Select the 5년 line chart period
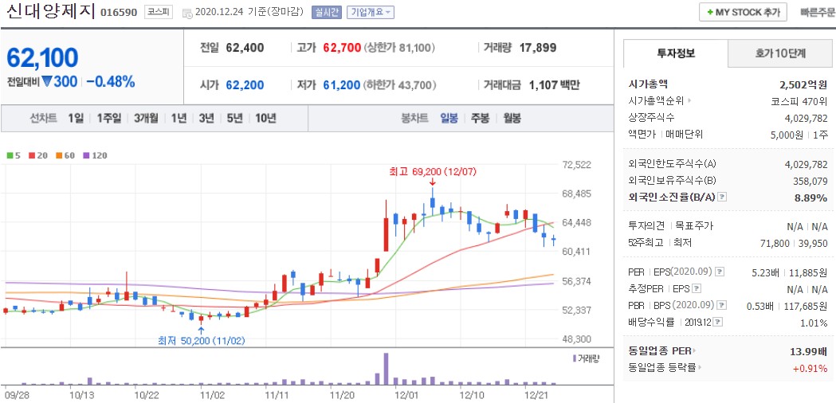 (234, 119)
